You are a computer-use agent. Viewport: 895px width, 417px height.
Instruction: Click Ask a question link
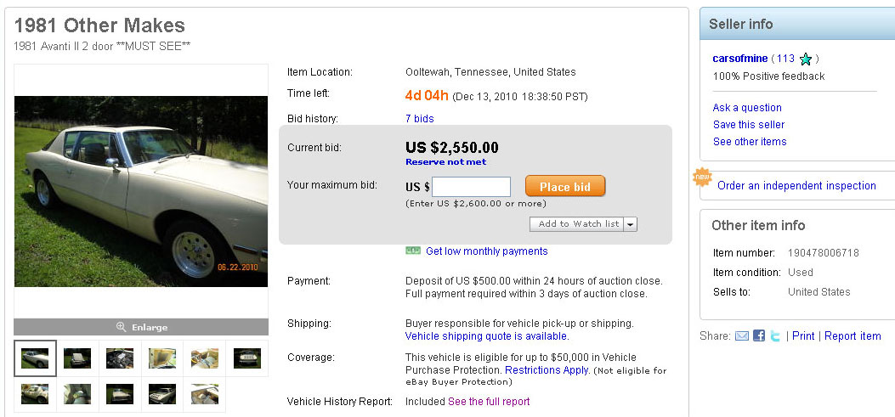coord(747,108)
